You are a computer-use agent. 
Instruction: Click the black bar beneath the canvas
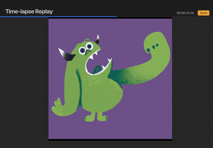click(x=110, y=140)
